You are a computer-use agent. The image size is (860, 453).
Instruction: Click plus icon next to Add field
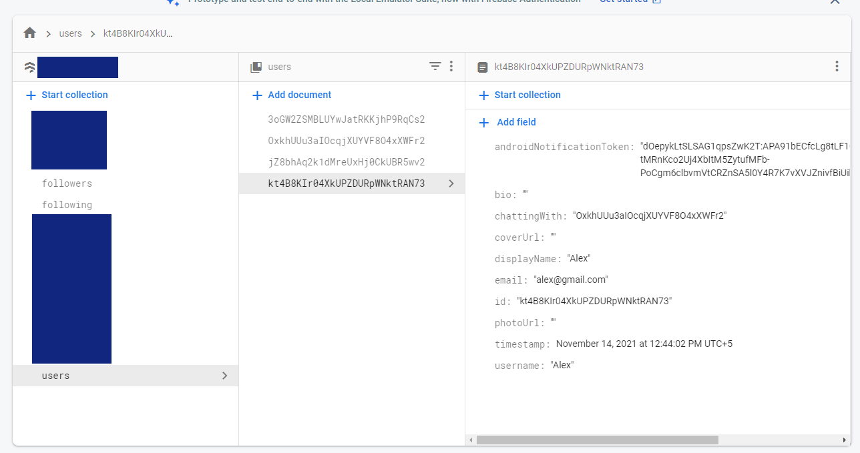pos(484,123)
